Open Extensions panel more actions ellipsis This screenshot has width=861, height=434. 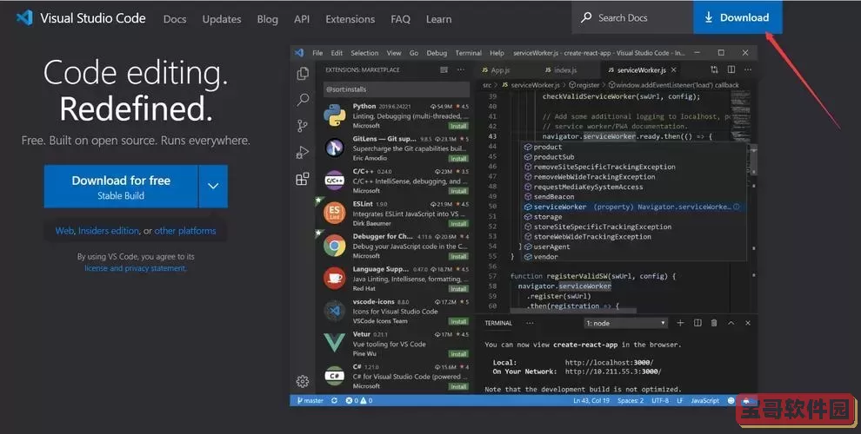tap(461, 69)
